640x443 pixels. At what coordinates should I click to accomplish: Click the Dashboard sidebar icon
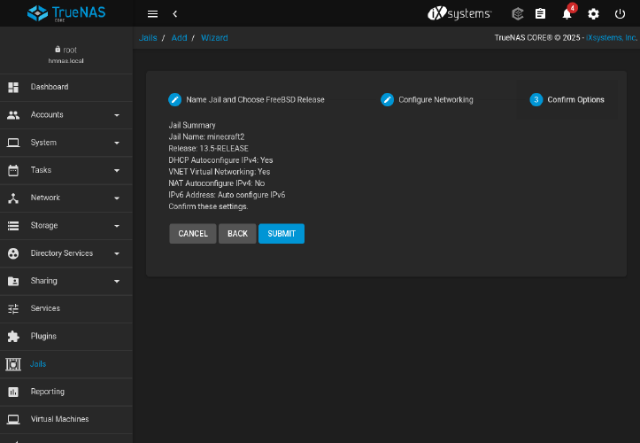[x=13, y=87]
